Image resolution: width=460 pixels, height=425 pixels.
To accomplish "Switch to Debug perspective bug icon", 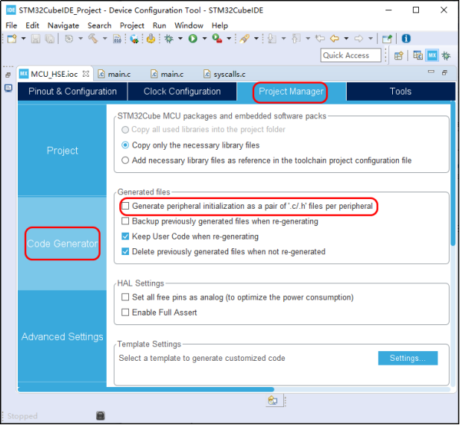I will 447,55.
